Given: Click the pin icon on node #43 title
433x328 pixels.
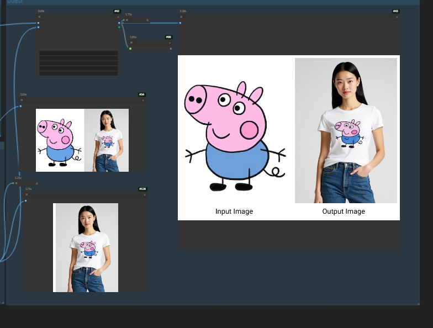Looking at the screenshot, I should (397, 17).
